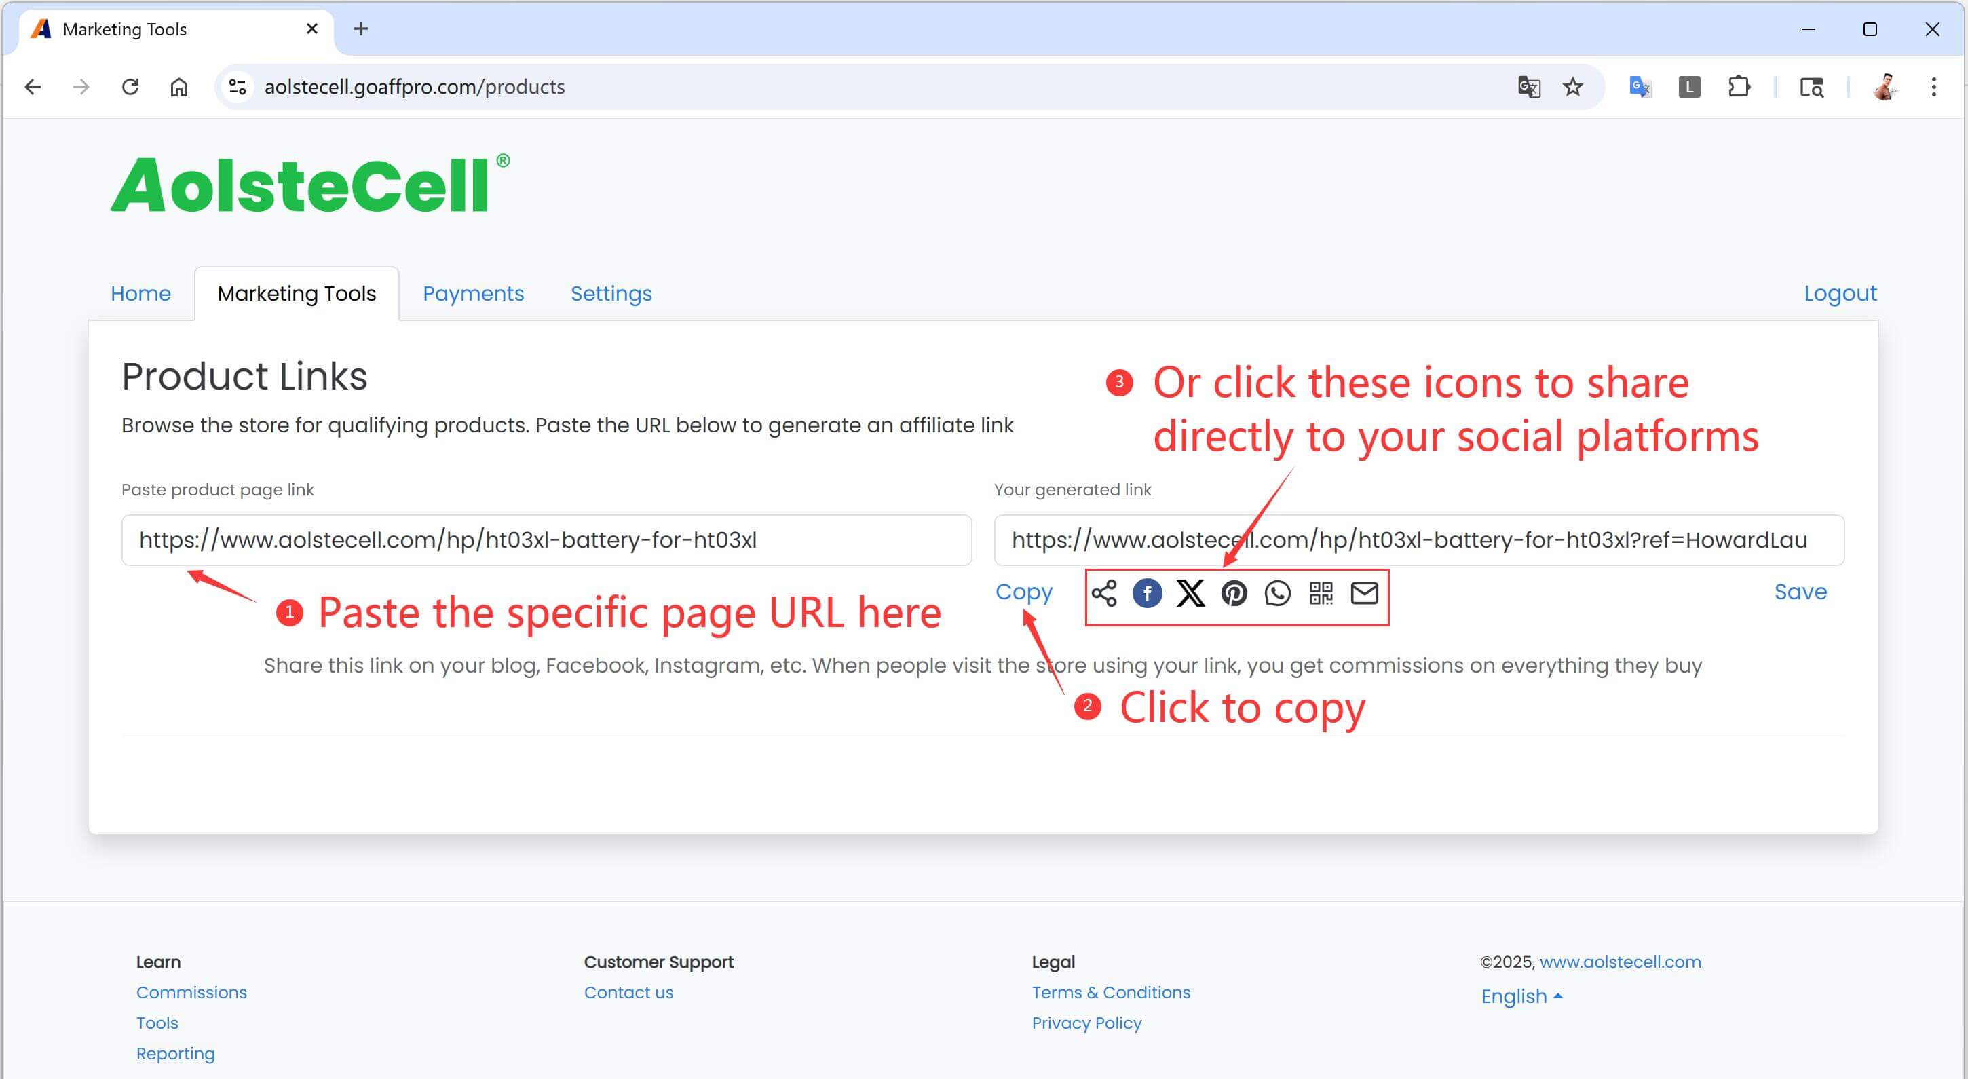Share link on X (Twitter)
The width and height of the screenshot is (1968, 1079).
[x=1190, y=593]
